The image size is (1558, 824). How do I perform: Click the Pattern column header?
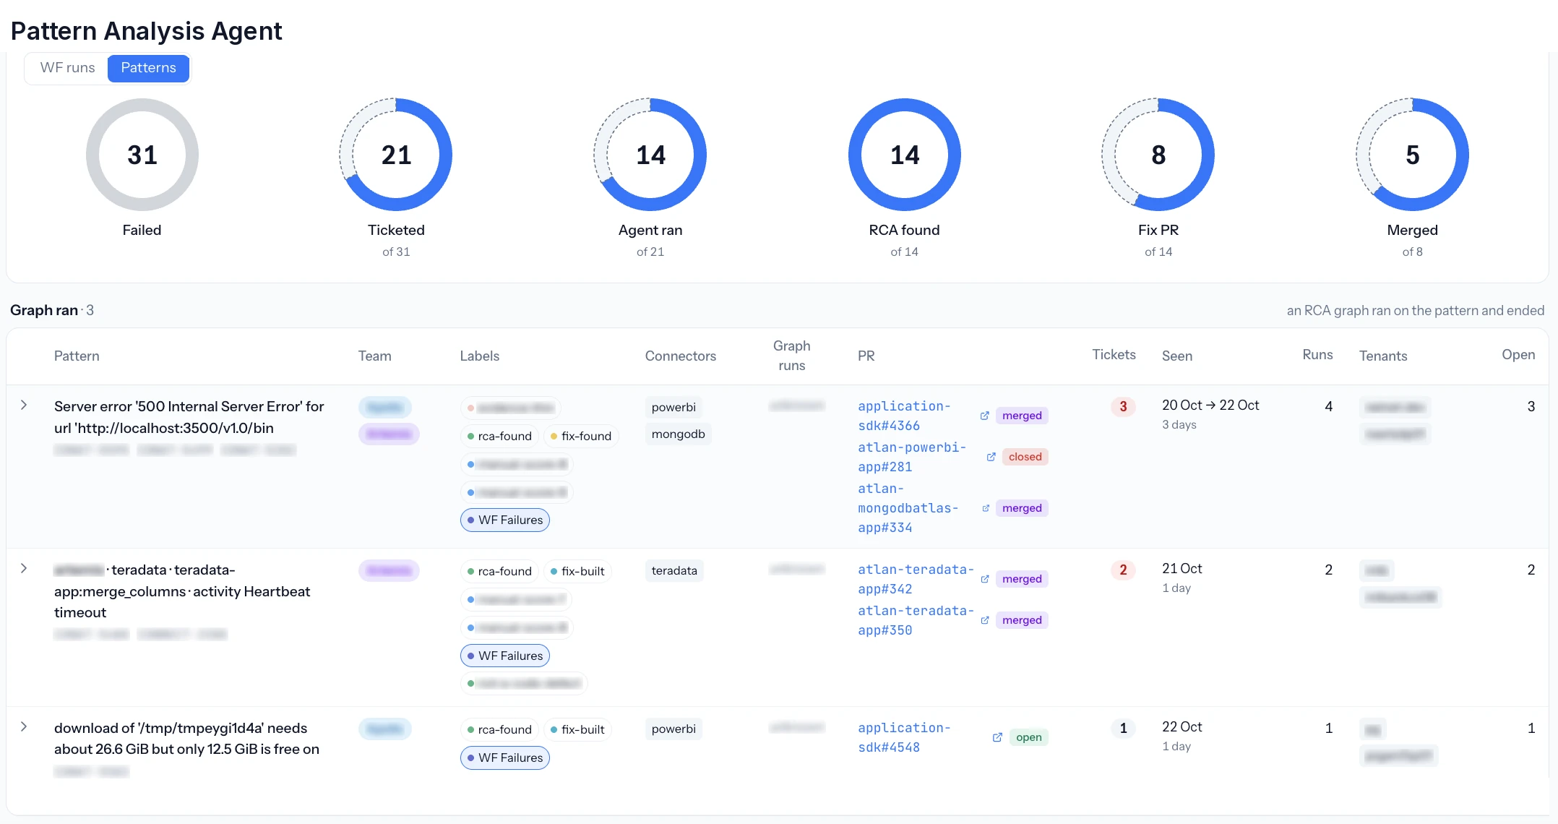(77, 356)
